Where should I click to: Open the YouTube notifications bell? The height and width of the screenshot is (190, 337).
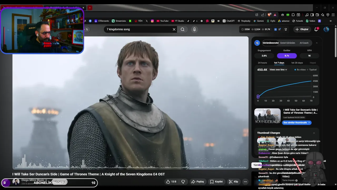(316, 29)
